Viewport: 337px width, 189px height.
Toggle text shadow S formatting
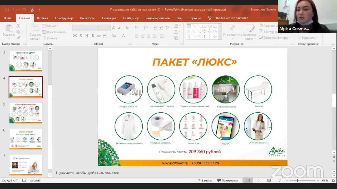click(93, 36)
